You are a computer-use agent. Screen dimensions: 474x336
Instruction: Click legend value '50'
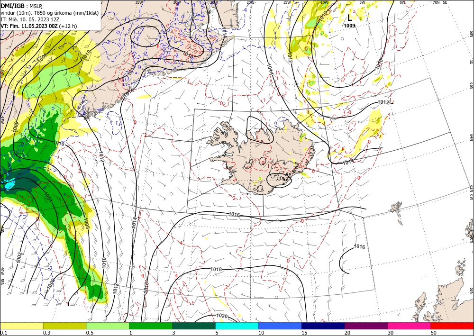[x=434, y=333]
